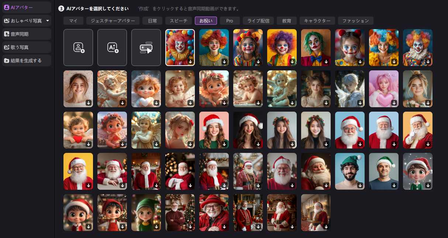Click download icon on yellow-background Santa avatar

pyautogui.click(x=89, y=185)
